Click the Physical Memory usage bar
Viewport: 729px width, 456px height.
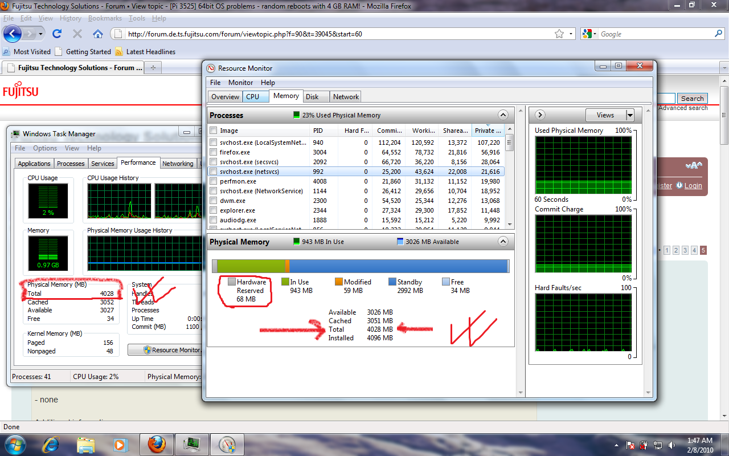(x=361, y=266)
